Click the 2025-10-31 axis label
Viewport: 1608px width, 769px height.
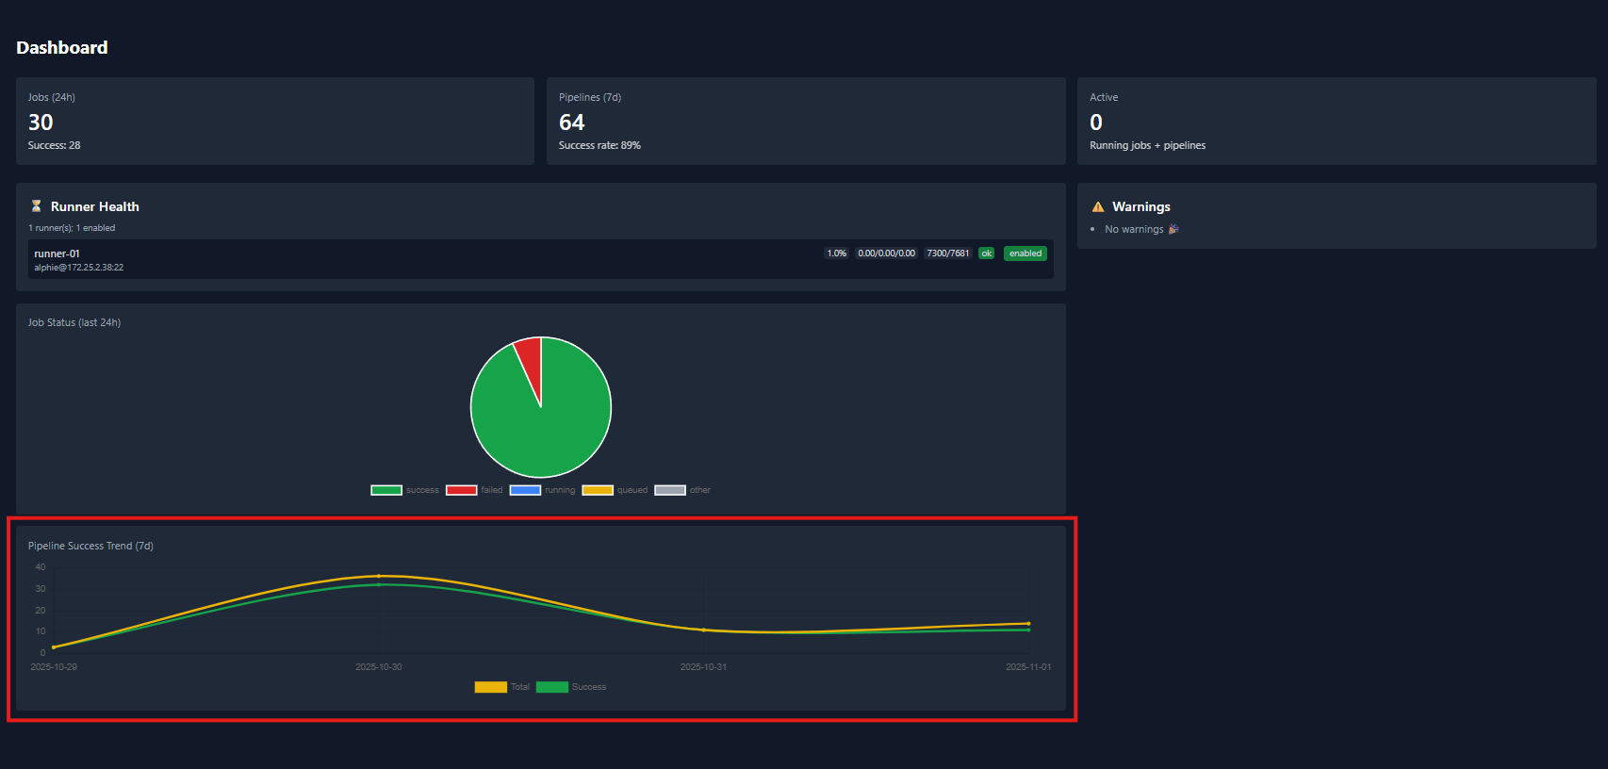[703, 667]
